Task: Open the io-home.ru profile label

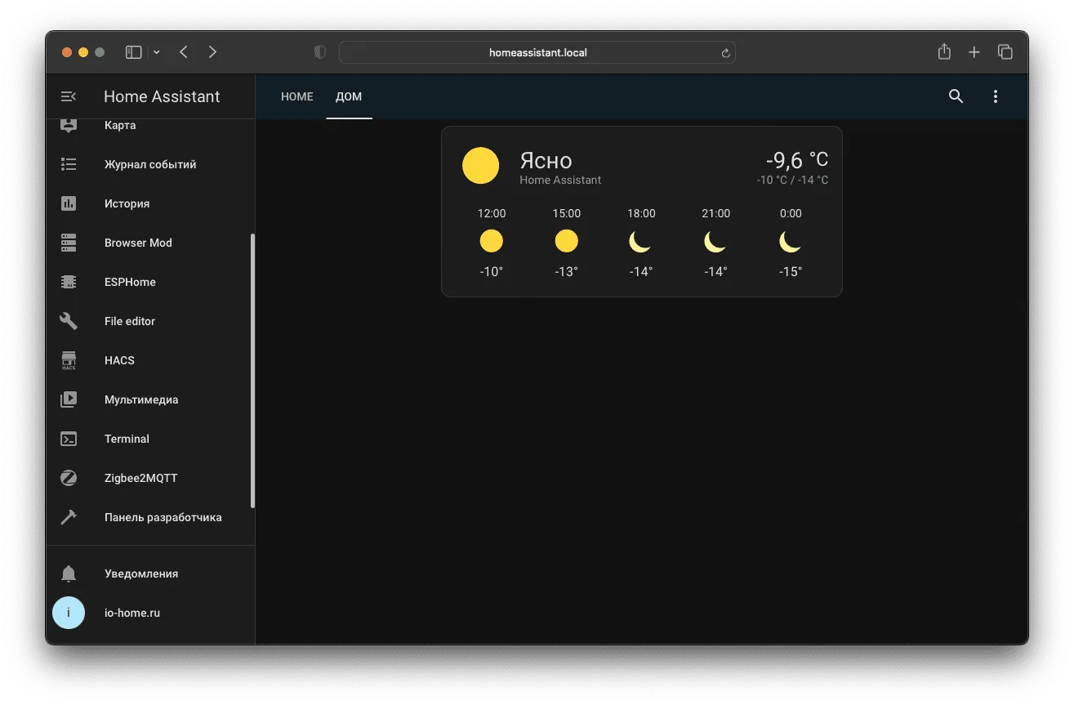Action: (x=132, y=613)
